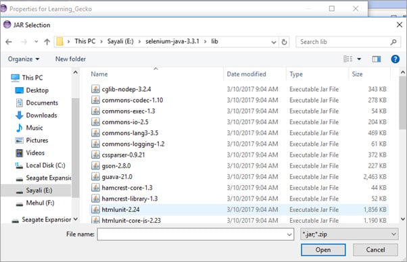Open Pictures in navigation pane

[x=37, y=140]
